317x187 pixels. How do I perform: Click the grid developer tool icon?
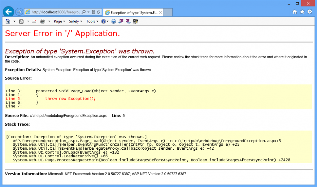[136, 21]
